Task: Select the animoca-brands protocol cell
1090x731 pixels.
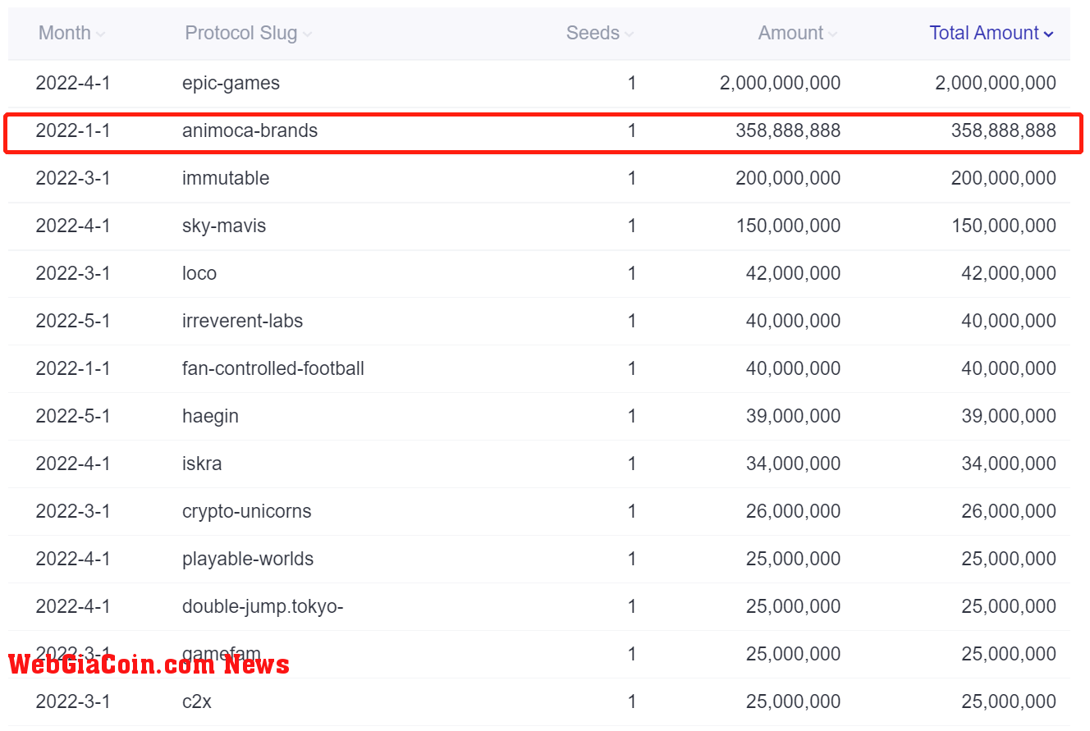Action: (x=250, y=130)
